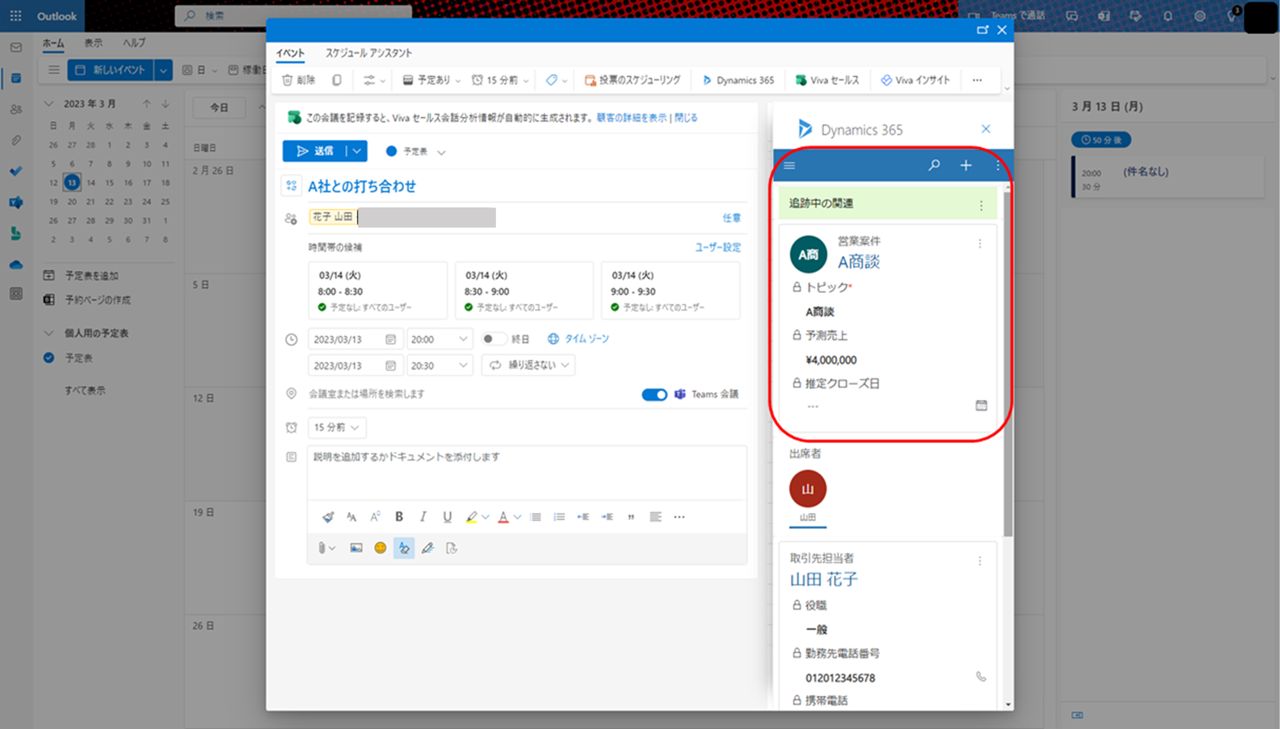
Task: Click the event title field A社との打ち合わせ
Action: pos(527,186)
